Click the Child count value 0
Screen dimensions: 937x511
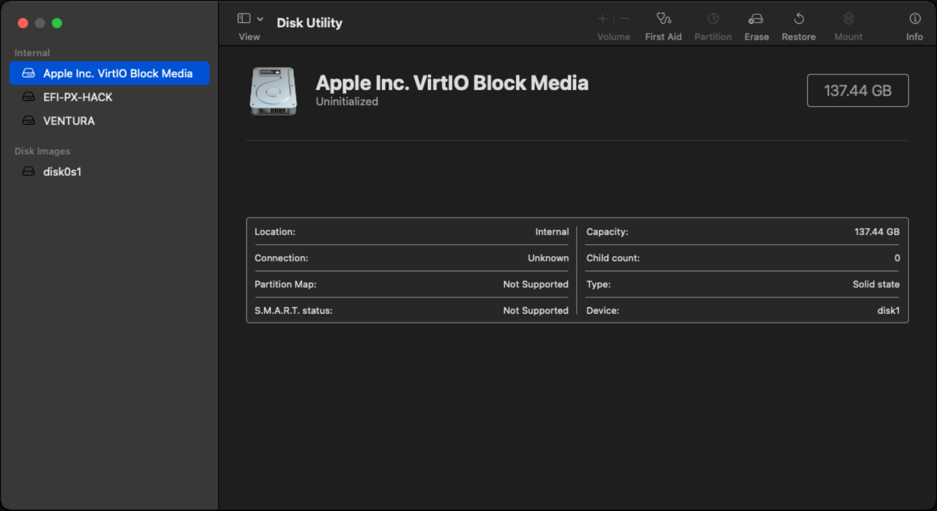pos(897,258)
